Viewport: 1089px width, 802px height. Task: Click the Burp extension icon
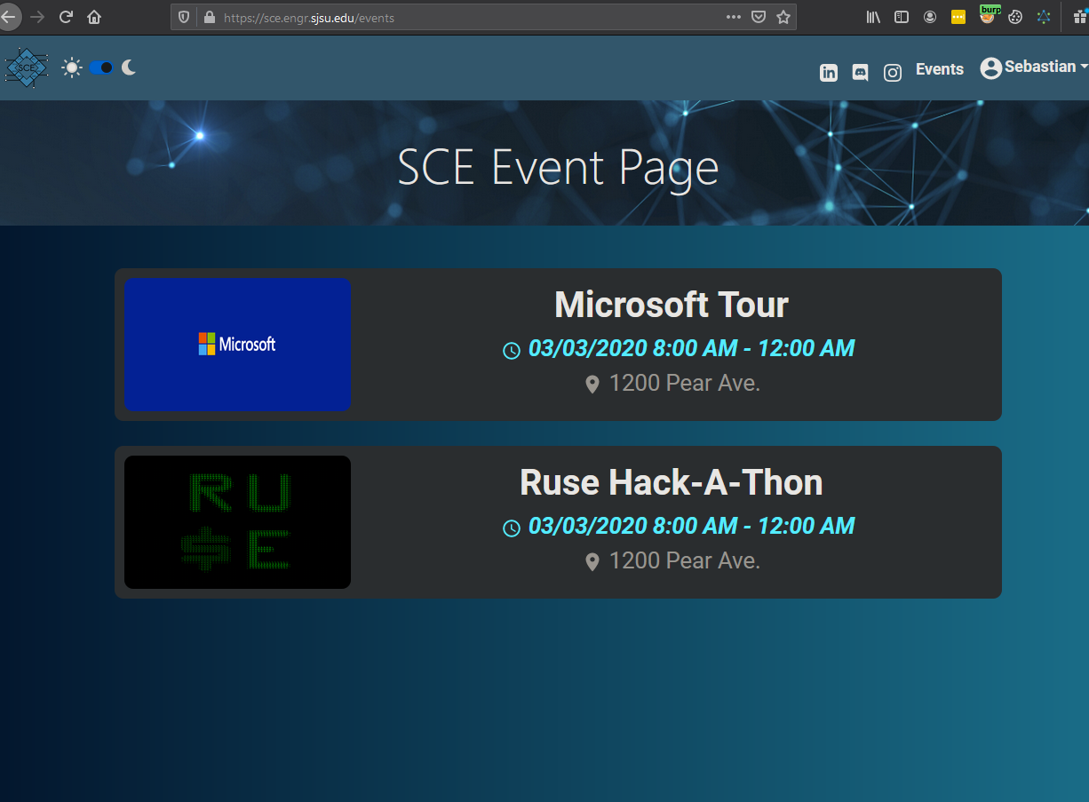pyautogui.click(x=988, y=16)
